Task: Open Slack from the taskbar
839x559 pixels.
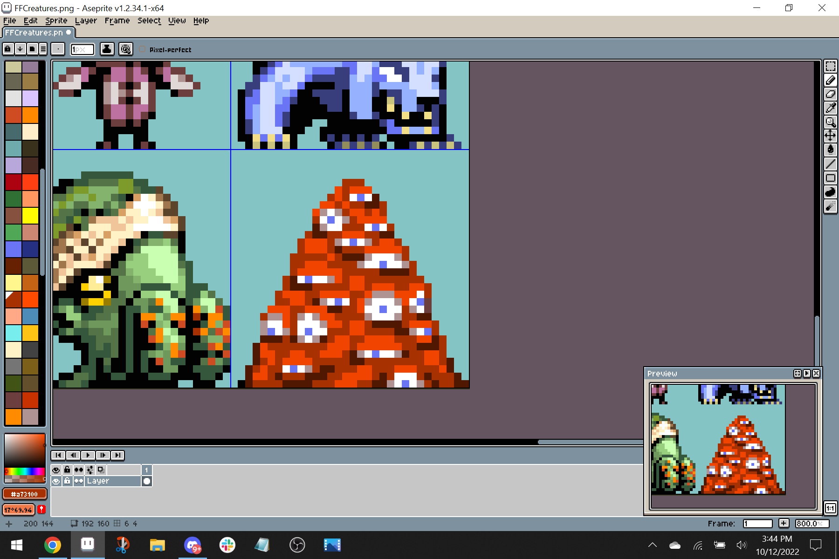Action: (227, 545)
